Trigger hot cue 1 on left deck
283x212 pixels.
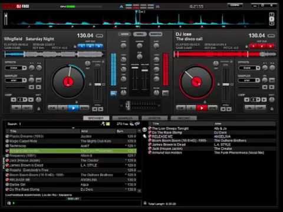click(x=82, y=46)
